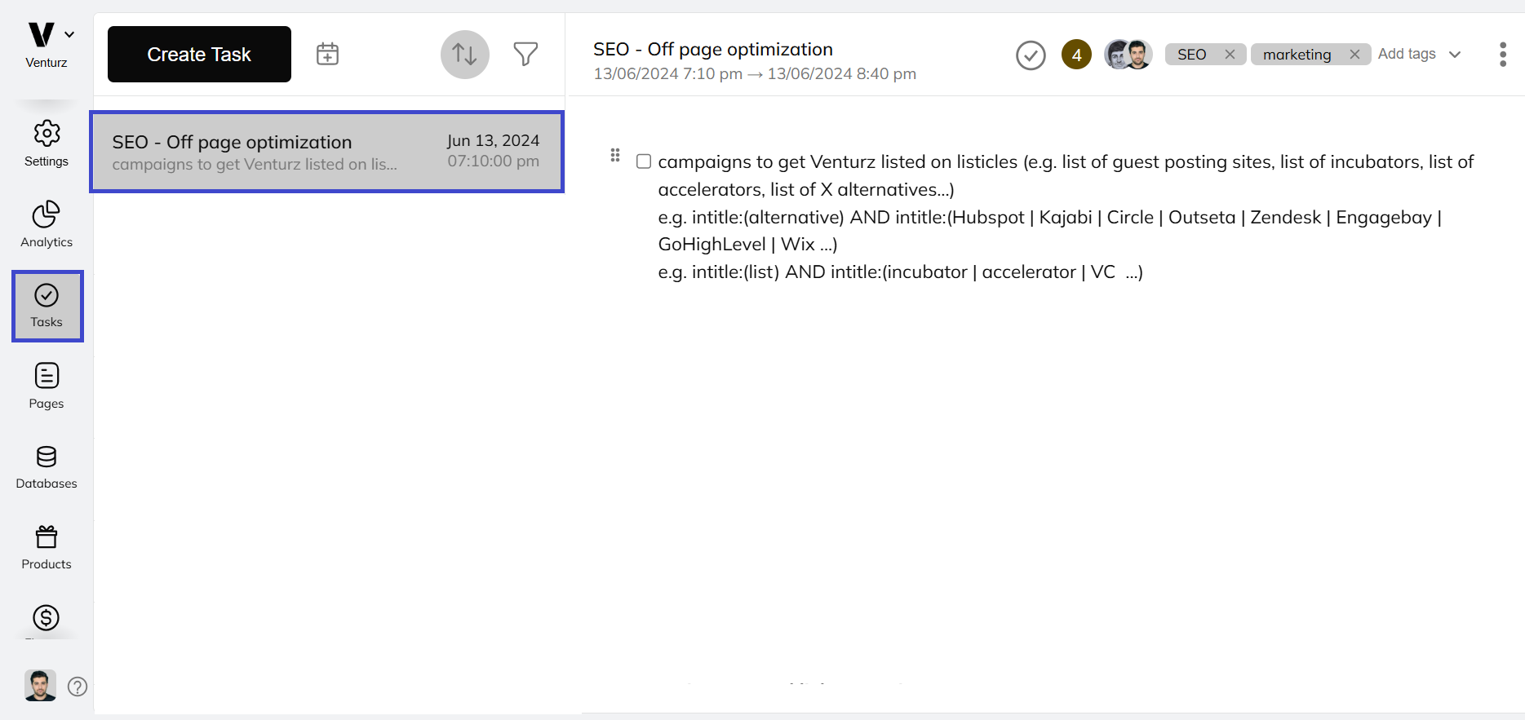Click the SEO tag label
This screenshot has width=1525, height=720.
tap(1191, 54)
